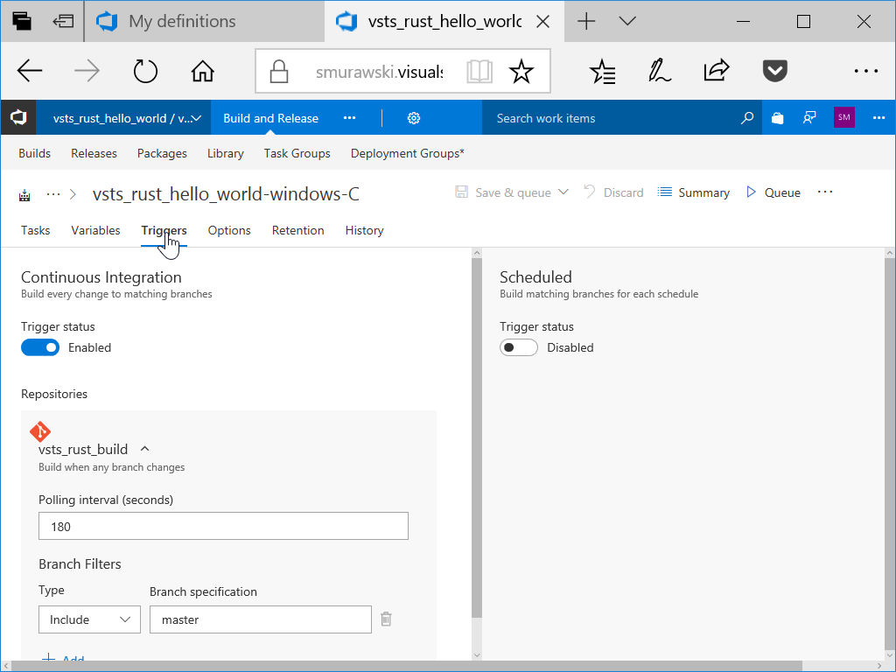896x672 pixels.
Task: Queue a new build
Action: point(773,192)
